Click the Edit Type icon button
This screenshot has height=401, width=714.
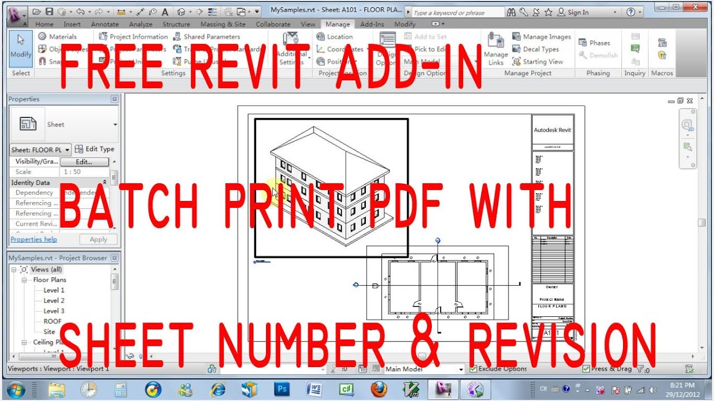tap(94, 149)
